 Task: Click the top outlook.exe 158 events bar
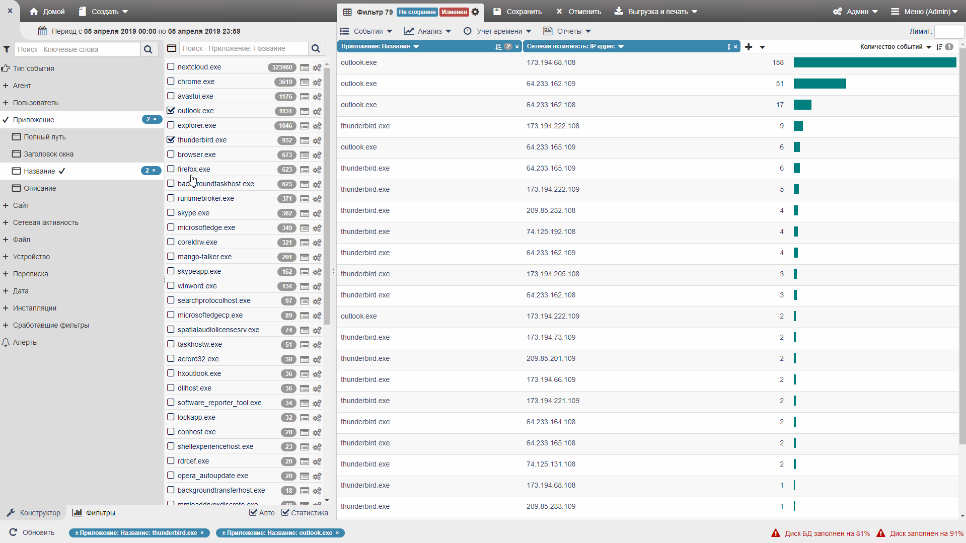(875, 62)
